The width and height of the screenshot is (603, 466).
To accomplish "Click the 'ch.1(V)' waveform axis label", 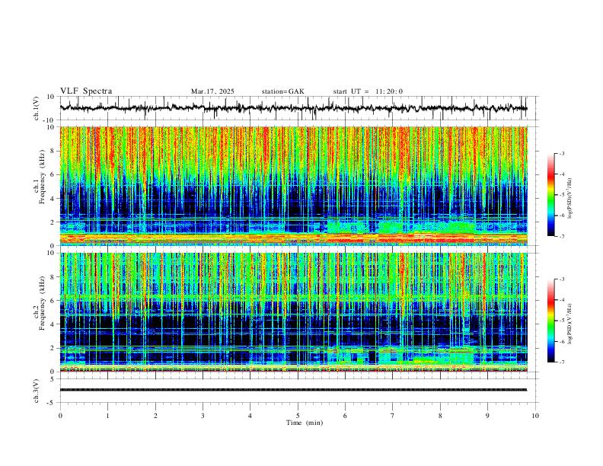I will (37, 108).
